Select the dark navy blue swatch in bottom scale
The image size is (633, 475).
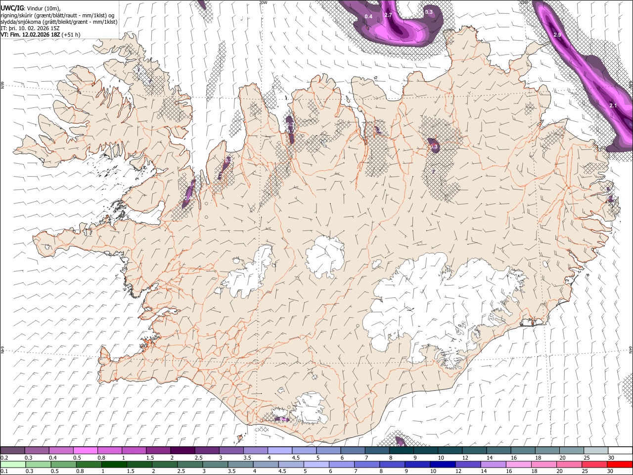click(x=442, y=465)
